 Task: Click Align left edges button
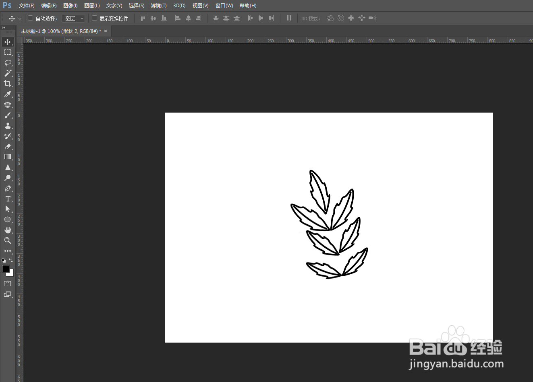coord(178,18)
